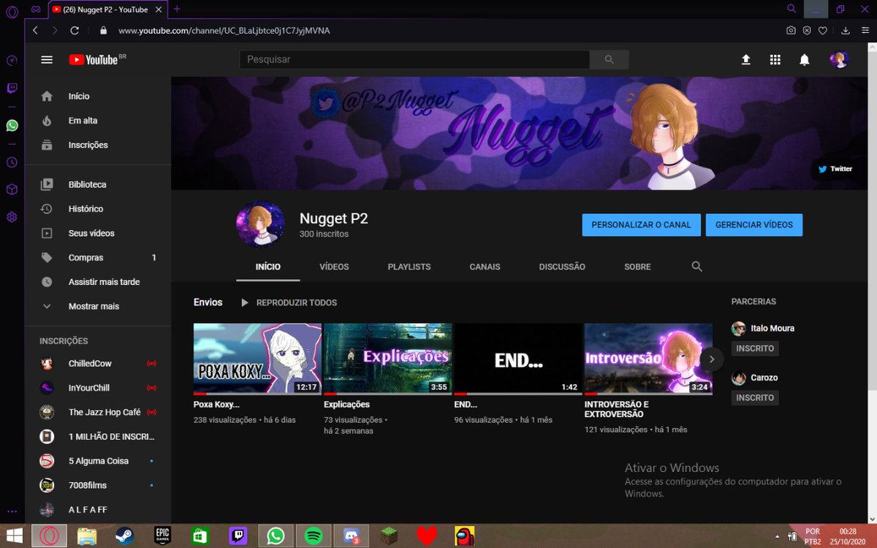Open the video upload icon
Image resolution: width=877 pixels, height=548 pixels.
(x=745, y=59)
